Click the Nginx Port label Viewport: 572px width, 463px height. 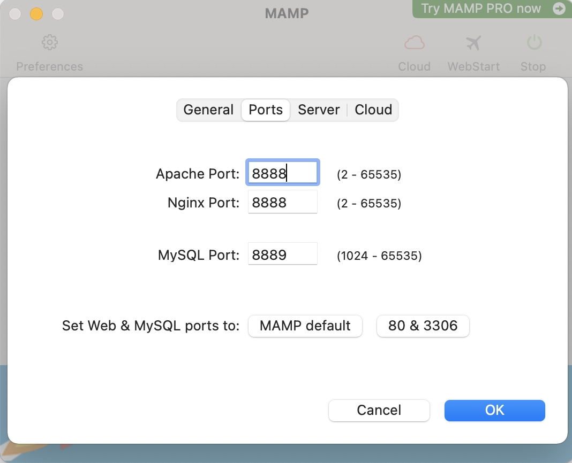tap(203, 203)
